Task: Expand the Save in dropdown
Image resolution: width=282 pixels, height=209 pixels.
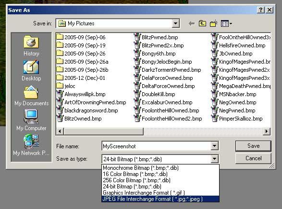Action: 175,23
